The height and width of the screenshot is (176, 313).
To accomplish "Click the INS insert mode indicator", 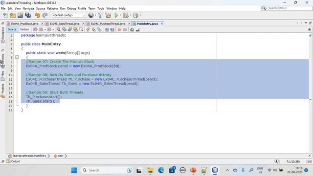I will 310,161.
